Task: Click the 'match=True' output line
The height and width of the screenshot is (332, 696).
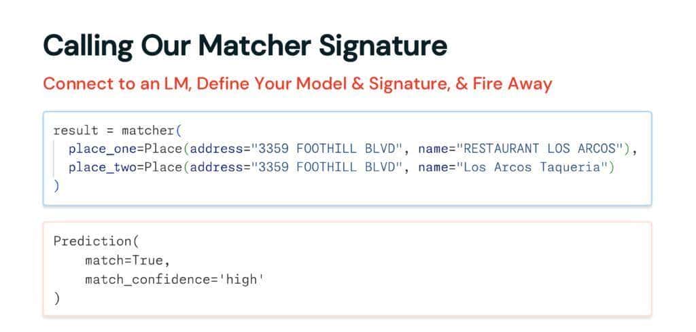Action: [x=127, y=260]
